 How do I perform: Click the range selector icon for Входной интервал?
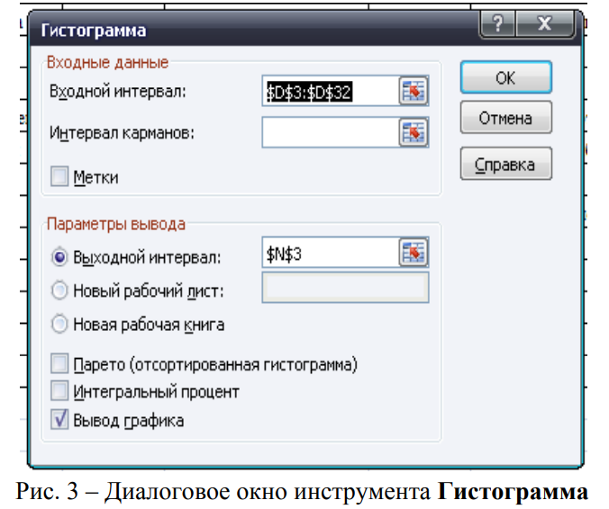click(413, 92)
